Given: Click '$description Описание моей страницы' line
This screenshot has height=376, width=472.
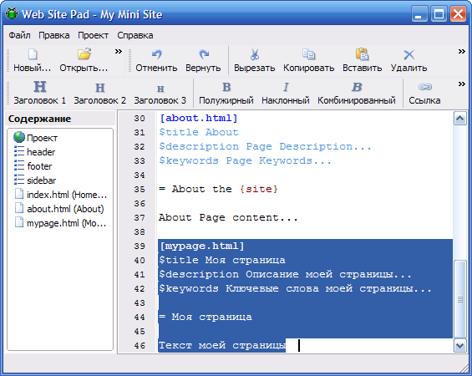Looking at the screenshot, I should [285, 274].
